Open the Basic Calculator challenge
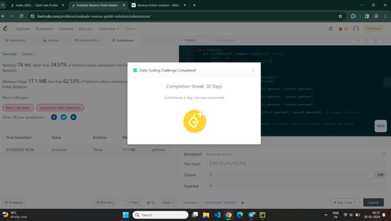 point(18,108)
